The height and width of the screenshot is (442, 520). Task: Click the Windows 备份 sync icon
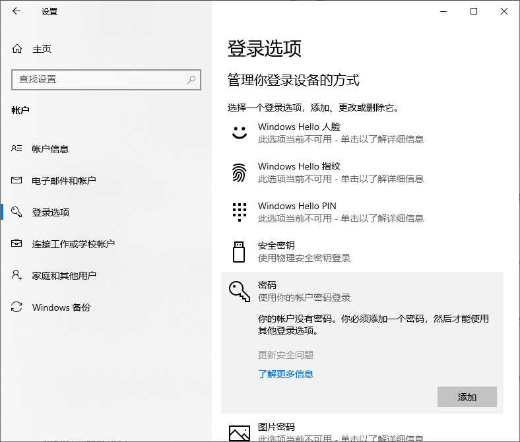point(16,307)
